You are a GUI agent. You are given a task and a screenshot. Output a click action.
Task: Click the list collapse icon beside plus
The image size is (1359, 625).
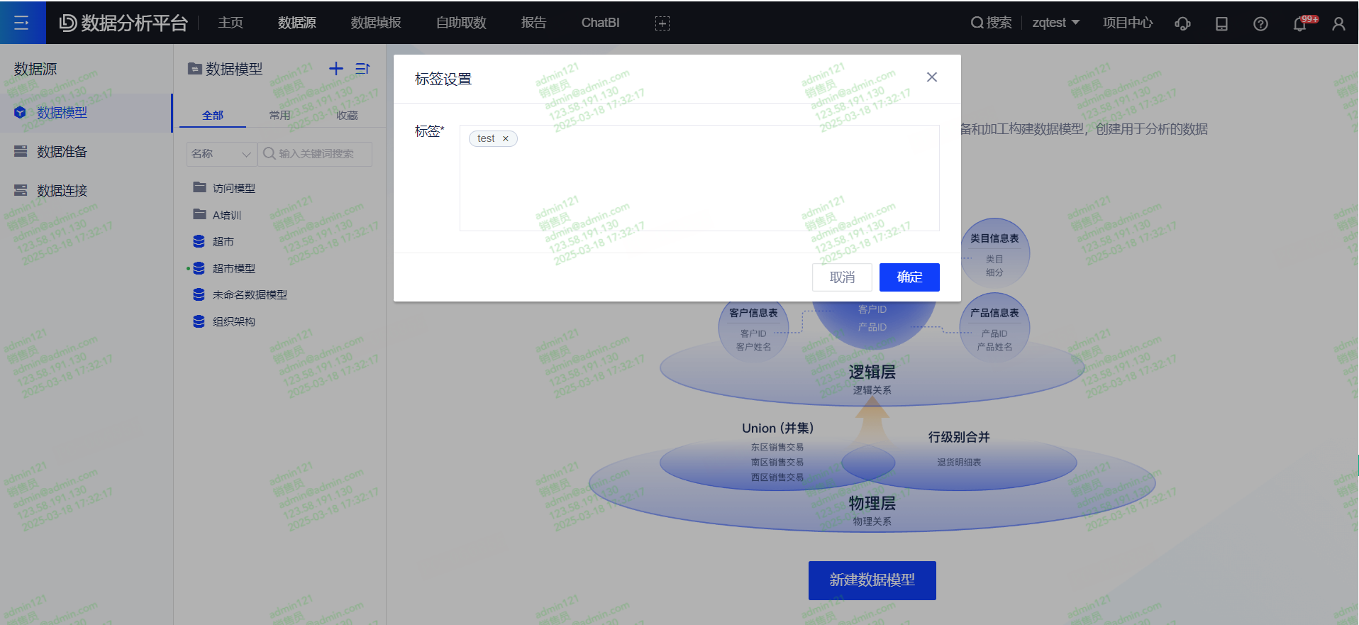pyautogui.click(x=362, y=69)
